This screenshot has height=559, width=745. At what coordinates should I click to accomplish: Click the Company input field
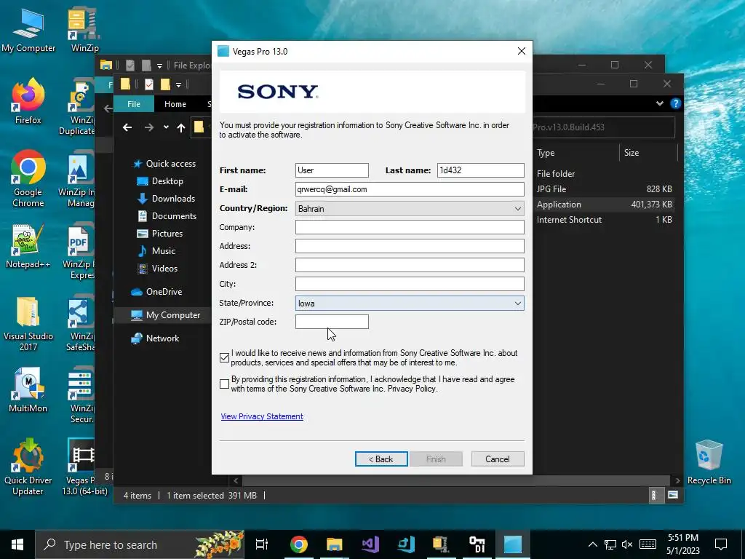[410, 227]
